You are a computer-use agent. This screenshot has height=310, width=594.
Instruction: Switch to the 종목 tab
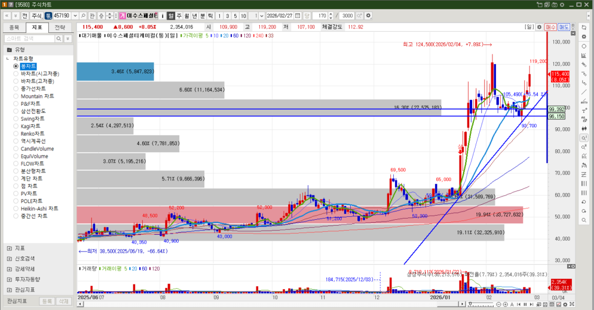[15, 27]
